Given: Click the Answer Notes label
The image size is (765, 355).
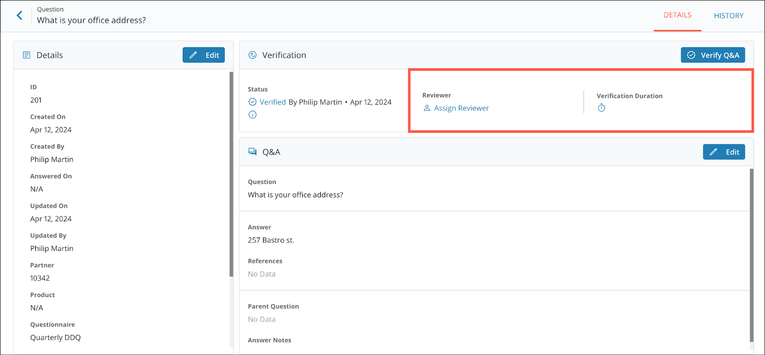Looking at the screenshot, I should (270, 340).
